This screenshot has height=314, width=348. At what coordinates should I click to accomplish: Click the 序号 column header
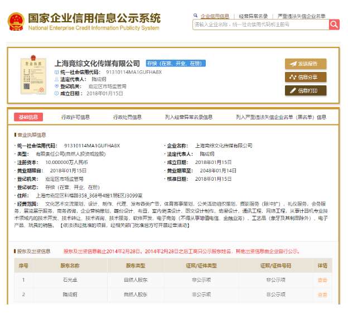23,265
